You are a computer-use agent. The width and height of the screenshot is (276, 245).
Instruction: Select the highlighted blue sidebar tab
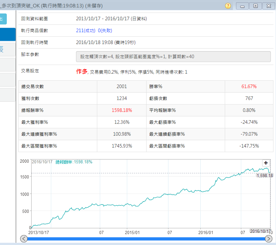[x=7, y=34]
